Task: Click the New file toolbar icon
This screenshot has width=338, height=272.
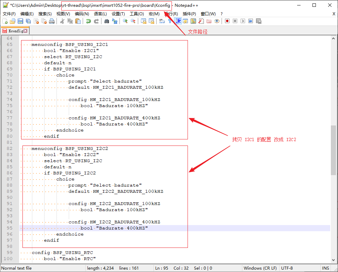Action: 5,21
